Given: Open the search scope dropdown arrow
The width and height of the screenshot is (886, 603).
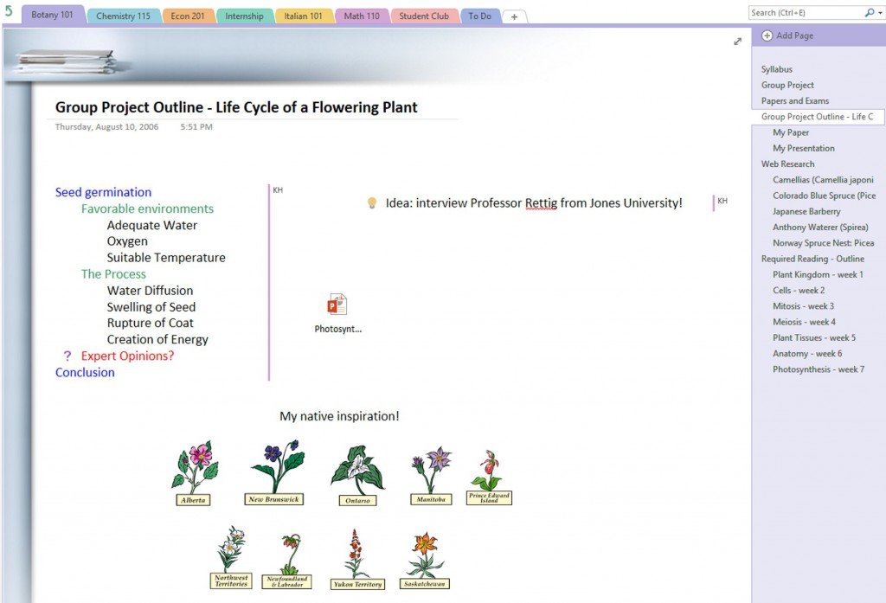Looking at the screenshot, I should (878, 13).
